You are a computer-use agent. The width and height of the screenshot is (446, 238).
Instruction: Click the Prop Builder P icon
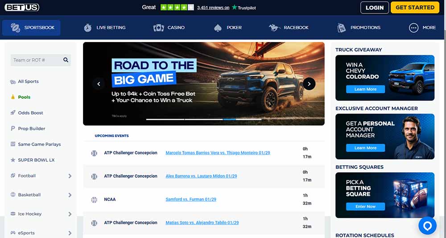tap(13, 129)
